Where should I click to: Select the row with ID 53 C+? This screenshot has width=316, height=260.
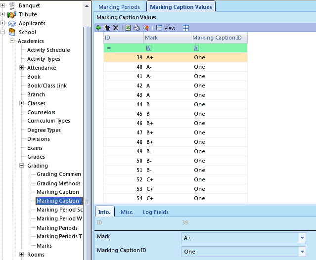coord(176,189)
